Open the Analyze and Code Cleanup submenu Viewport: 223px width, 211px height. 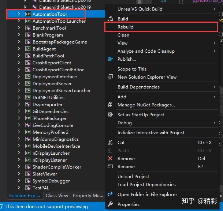coord(162,51)
